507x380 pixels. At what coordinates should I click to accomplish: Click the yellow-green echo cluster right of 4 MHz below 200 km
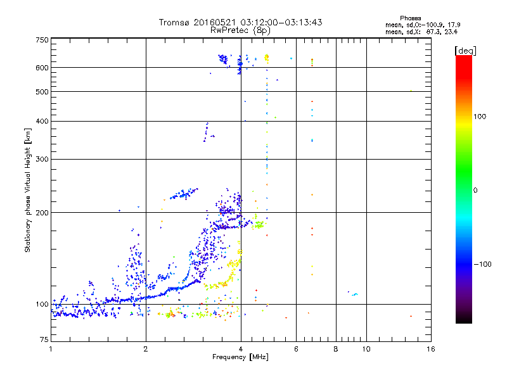click(259, 225)
